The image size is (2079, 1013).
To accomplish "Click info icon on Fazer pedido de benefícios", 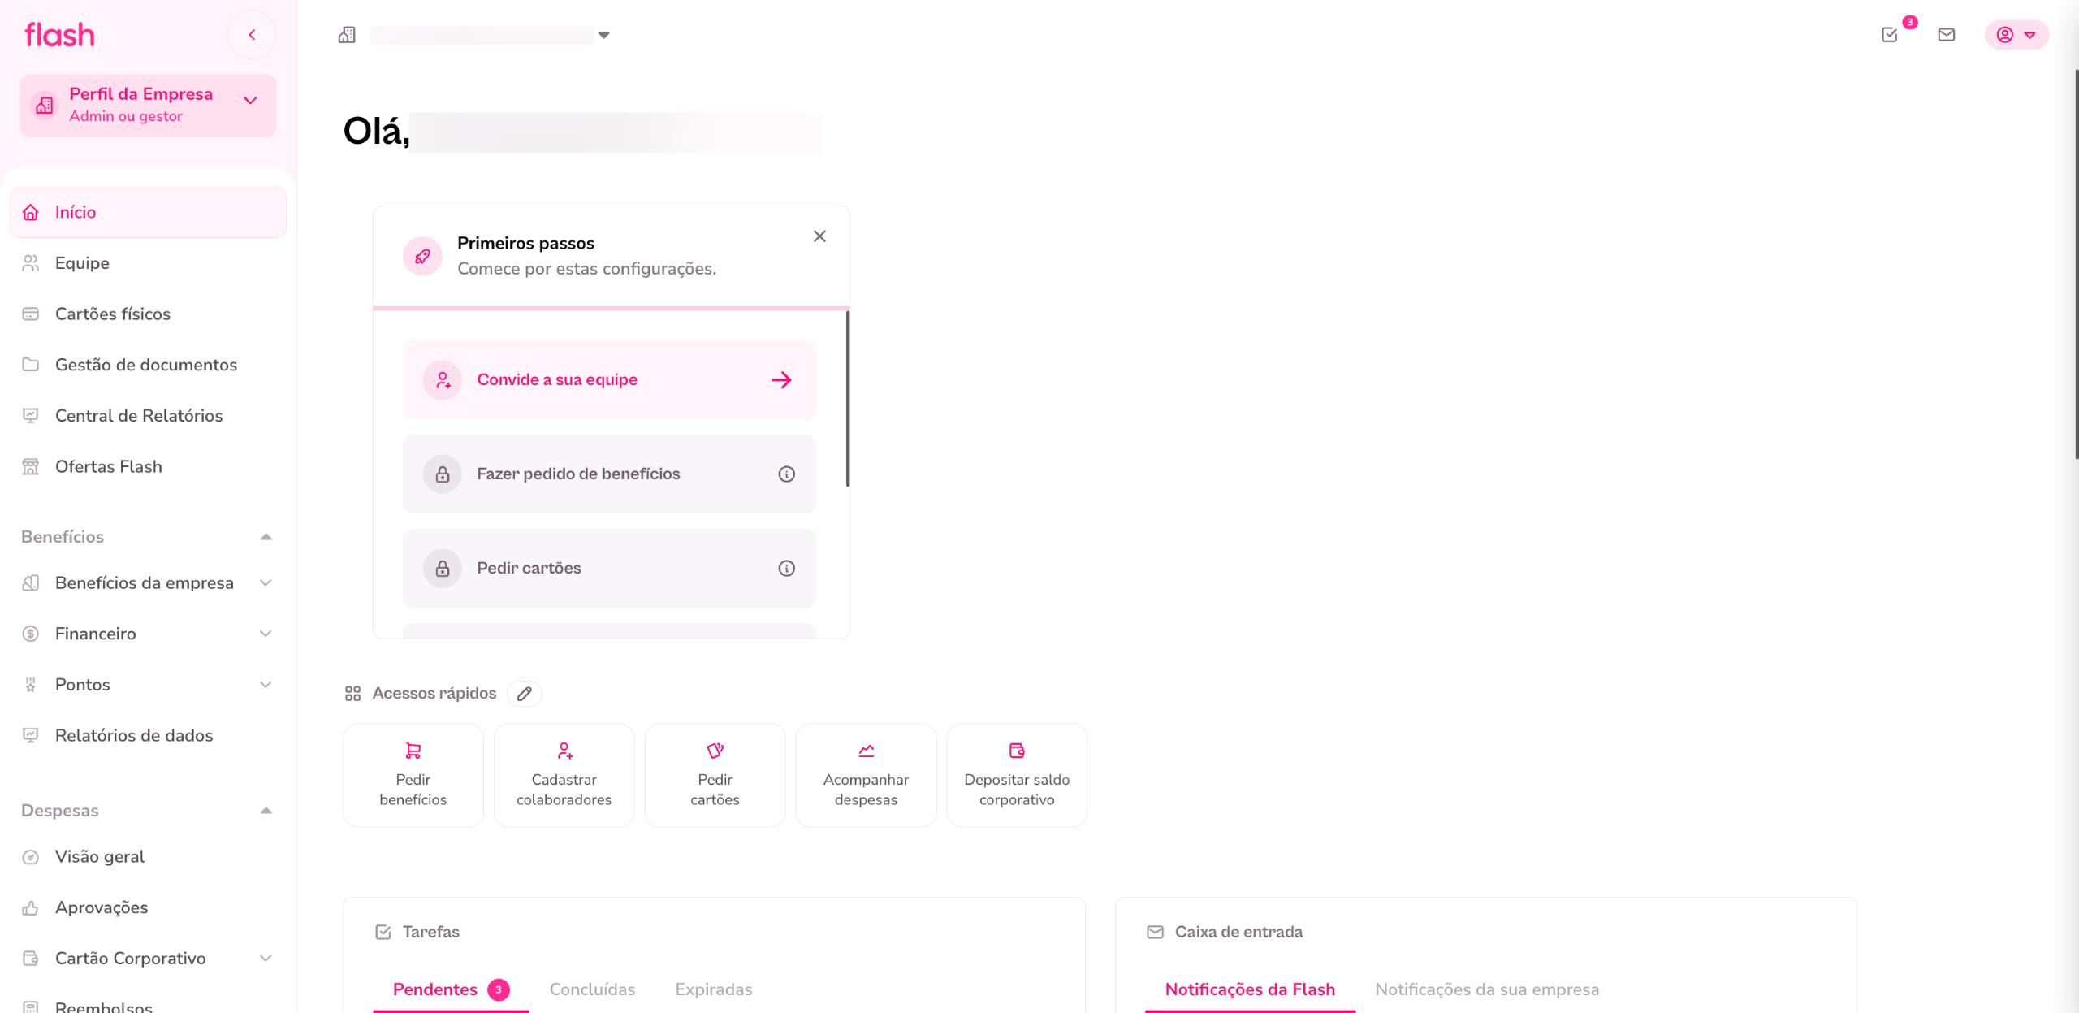I will [786, 474].
